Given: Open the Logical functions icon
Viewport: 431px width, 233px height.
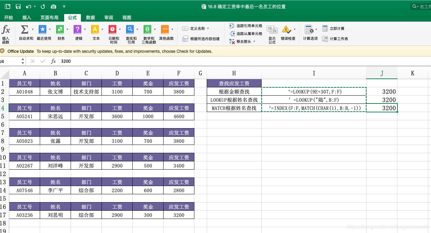Looking at the screenshot, I should pyautogui.click(x=77, y=29).
